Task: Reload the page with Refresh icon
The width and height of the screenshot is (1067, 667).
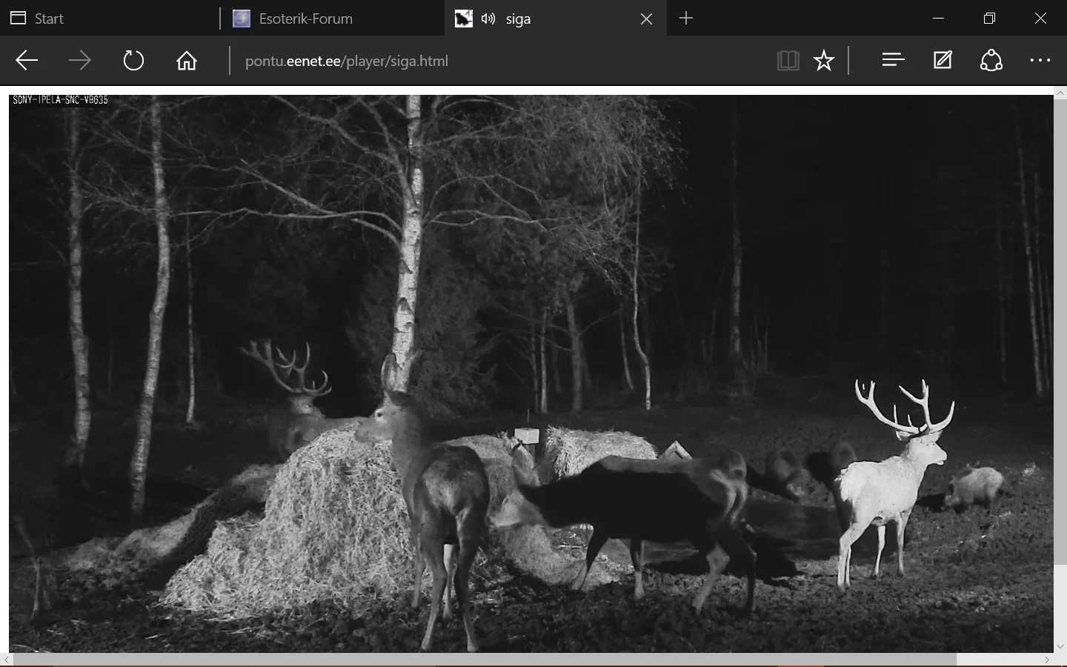Action: click(133, 61)
